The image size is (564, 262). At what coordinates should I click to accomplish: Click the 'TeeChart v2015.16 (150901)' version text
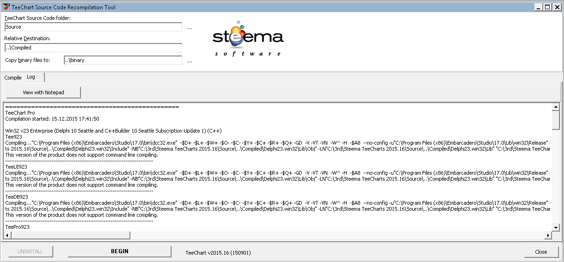point(218,253)
